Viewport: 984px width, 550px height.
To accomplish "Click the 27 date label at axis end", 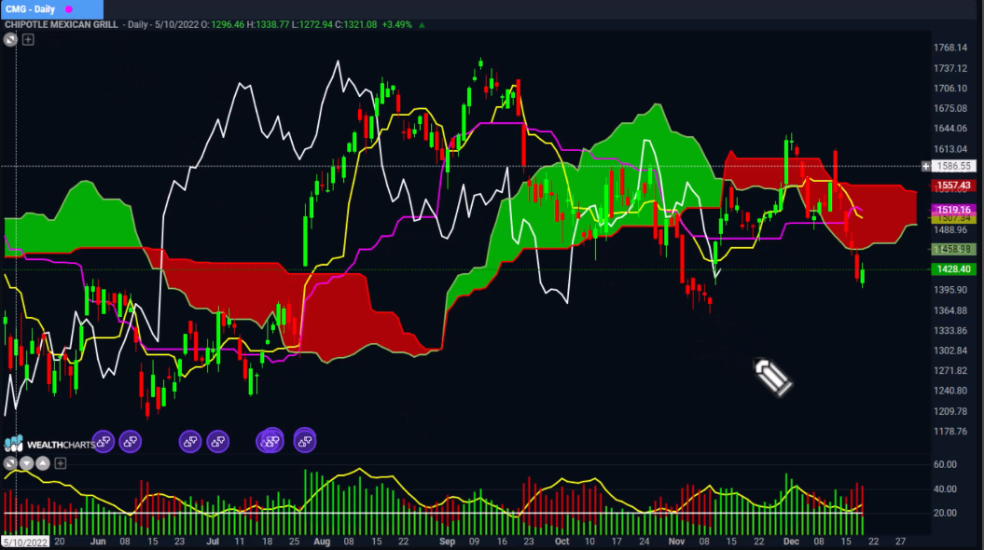I will (x=901, y=542).
